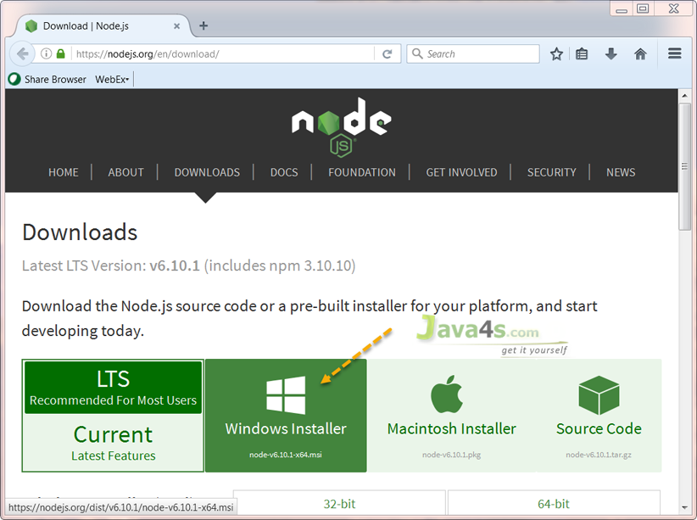Click the cube icon for Source Code
The height and width of the screenshot is (520, 697).
pos(599,395)
